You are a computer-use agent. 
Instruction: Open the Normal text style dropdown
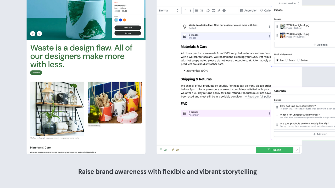(169, 11)
